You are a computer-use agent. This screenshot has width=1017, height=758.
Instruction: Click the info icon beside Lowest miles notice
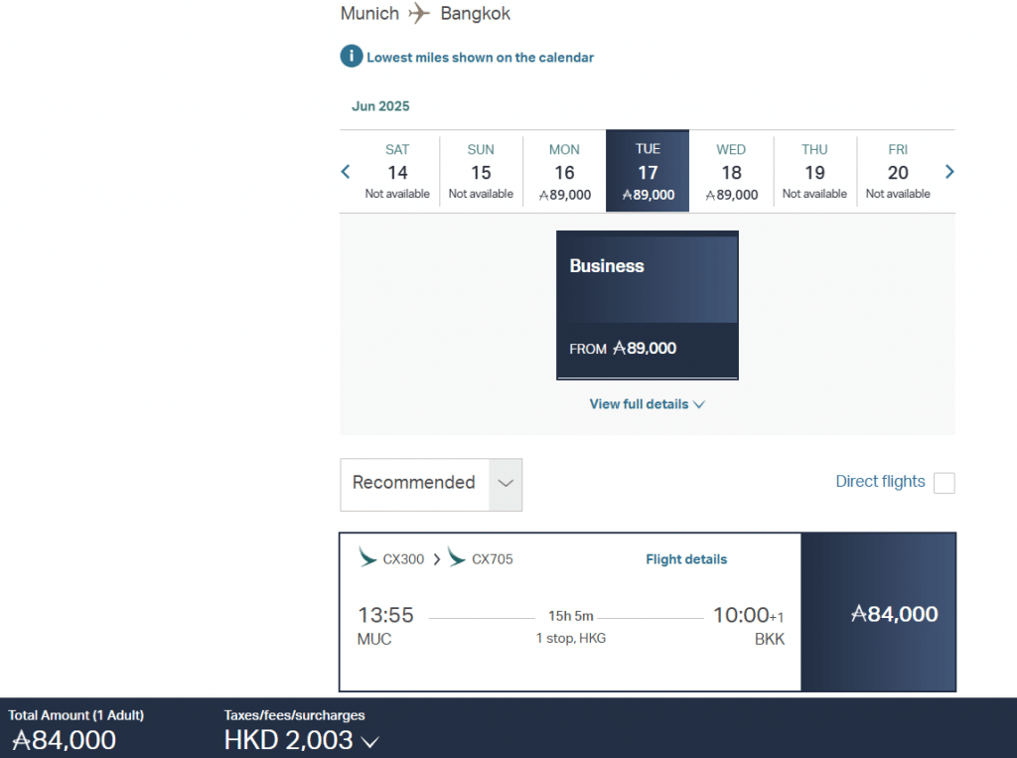[352, 57]
